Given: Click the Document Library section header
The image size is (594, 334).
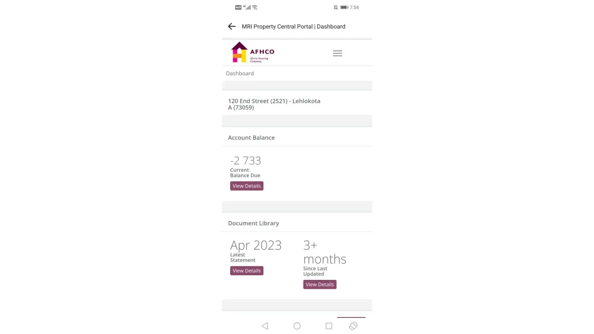Looking at the screenshot, I should (253, 223).
